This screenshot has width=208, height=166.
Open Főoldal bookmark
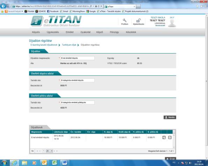pyautogui.click(x=29, y=11)
